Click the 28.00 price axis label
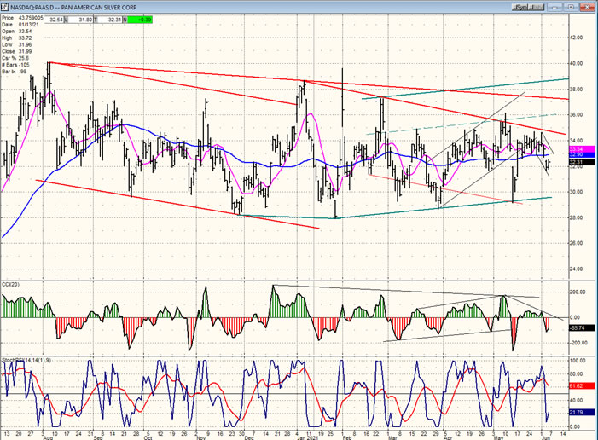Viewport: 598px width, 440px height. [x=576, y=217]
